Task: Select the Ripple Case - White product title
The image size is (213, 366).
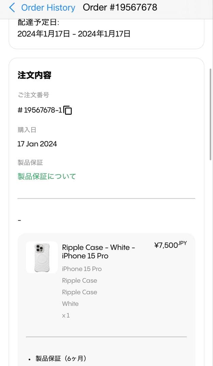Action: pyautogui.click(x=99, y=251)
